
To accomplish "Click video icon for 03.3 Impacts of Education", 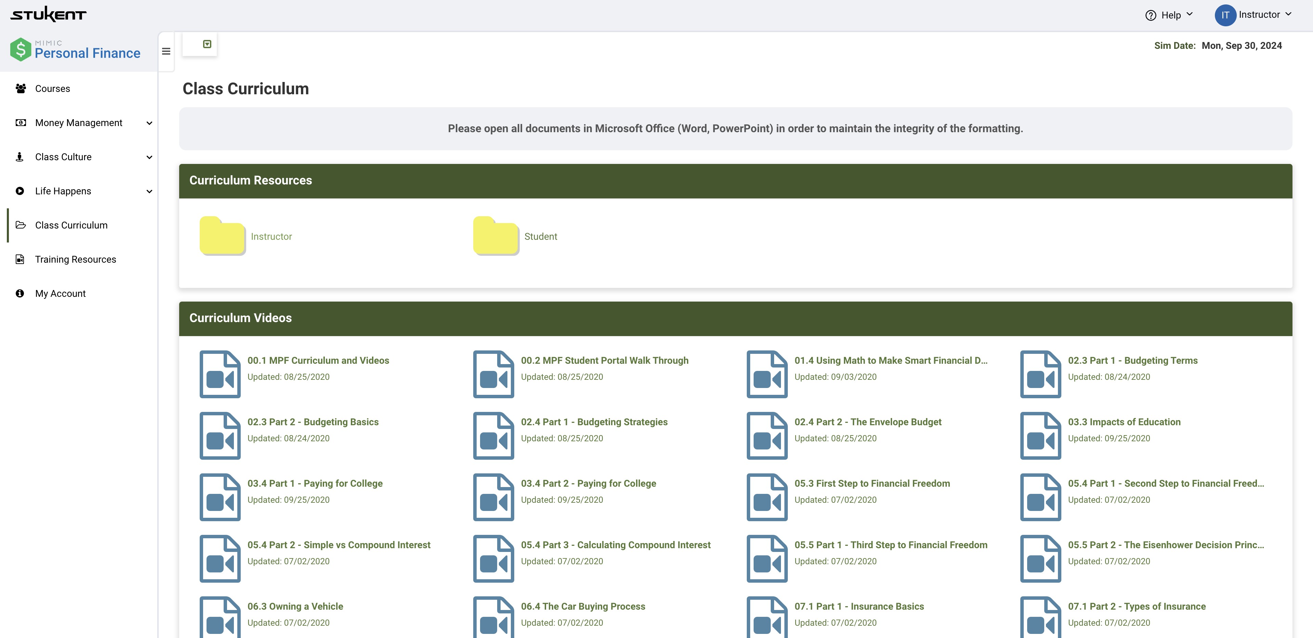I will pos(1040,436).
